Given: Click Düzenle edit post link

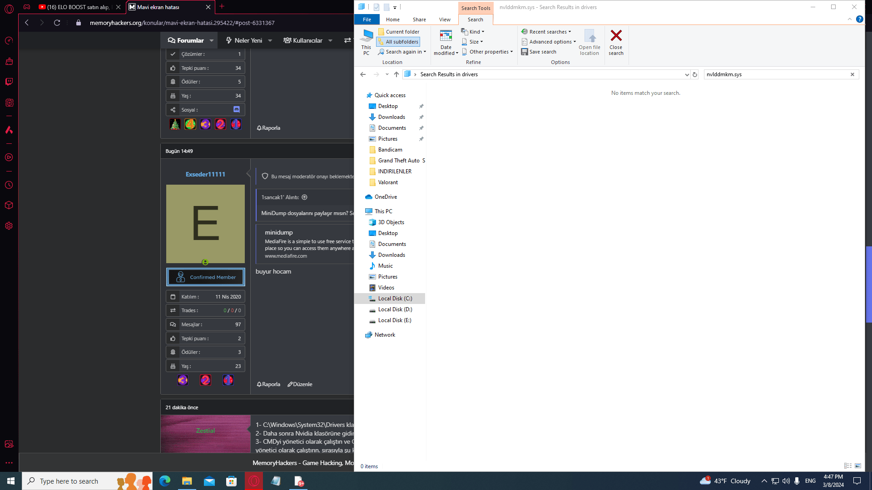Looking at the screenshot, I should (x=300, y=384).
